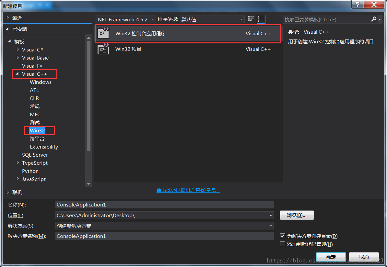Expand the 联机 section
Screen dimensions: 387x267
[8, 192]
